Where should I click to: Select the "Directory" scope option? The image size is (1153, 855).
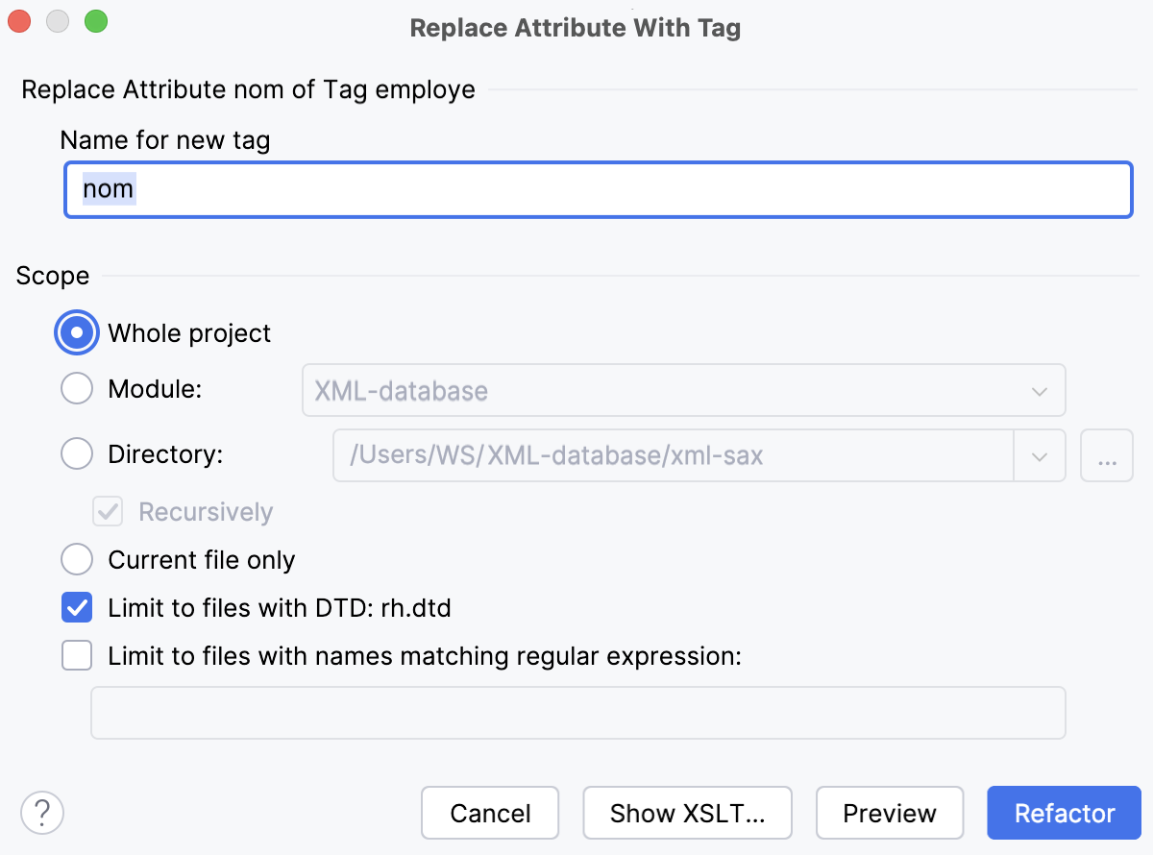(x=76, y=453)
